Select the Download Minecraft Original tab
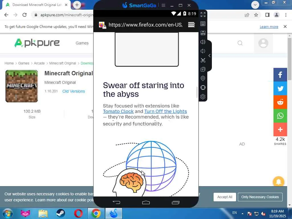The height and width of the screenshot is (219, 292). point(36,5)
